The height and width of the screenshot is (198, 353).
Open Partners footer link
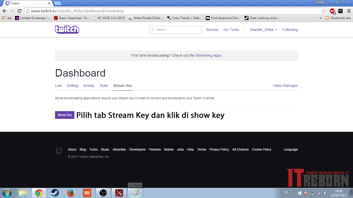click(x=155, y=150)
